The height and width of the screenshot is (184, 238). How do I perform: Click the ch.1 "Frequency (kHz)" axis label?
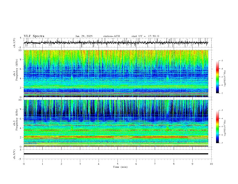coord(17,69)
